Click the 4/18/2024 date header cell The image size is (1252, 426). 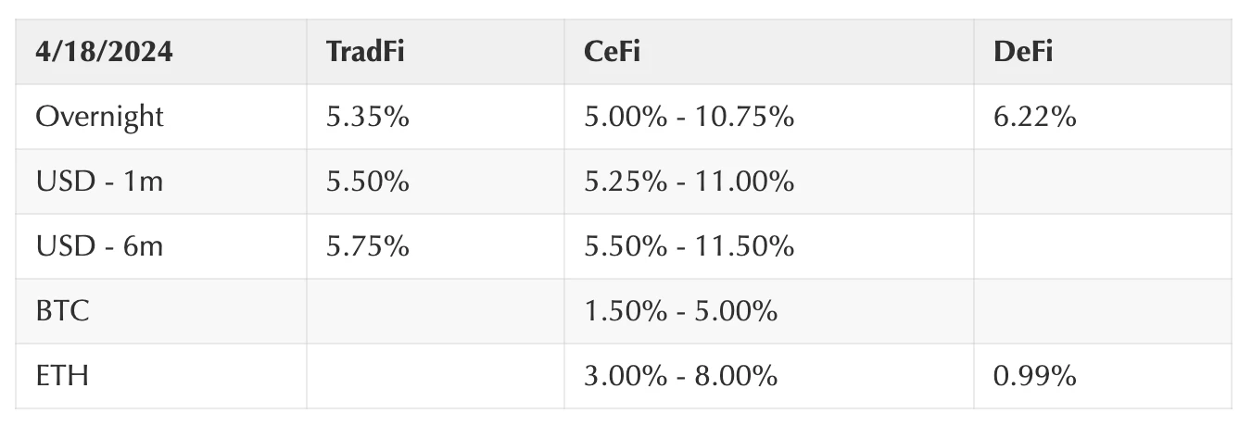pos(161,52)
